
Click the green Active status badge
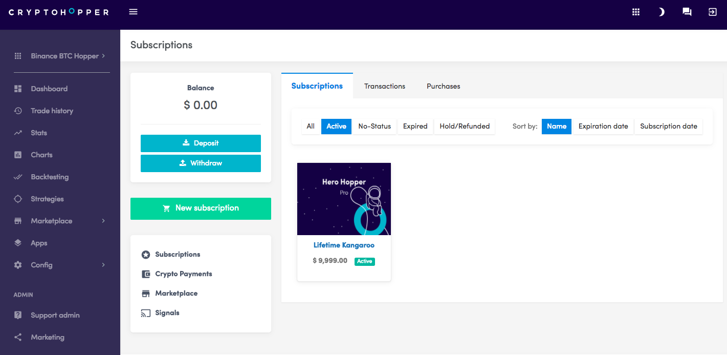365,261
